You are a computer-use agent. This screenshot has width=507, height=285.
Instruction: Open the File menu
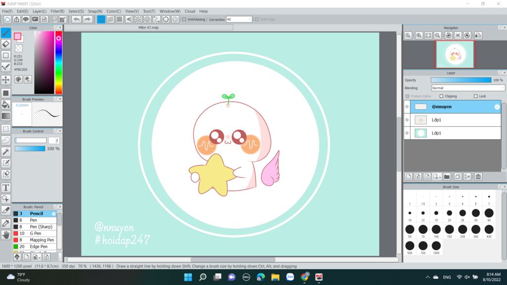click(x=7, y=11)
